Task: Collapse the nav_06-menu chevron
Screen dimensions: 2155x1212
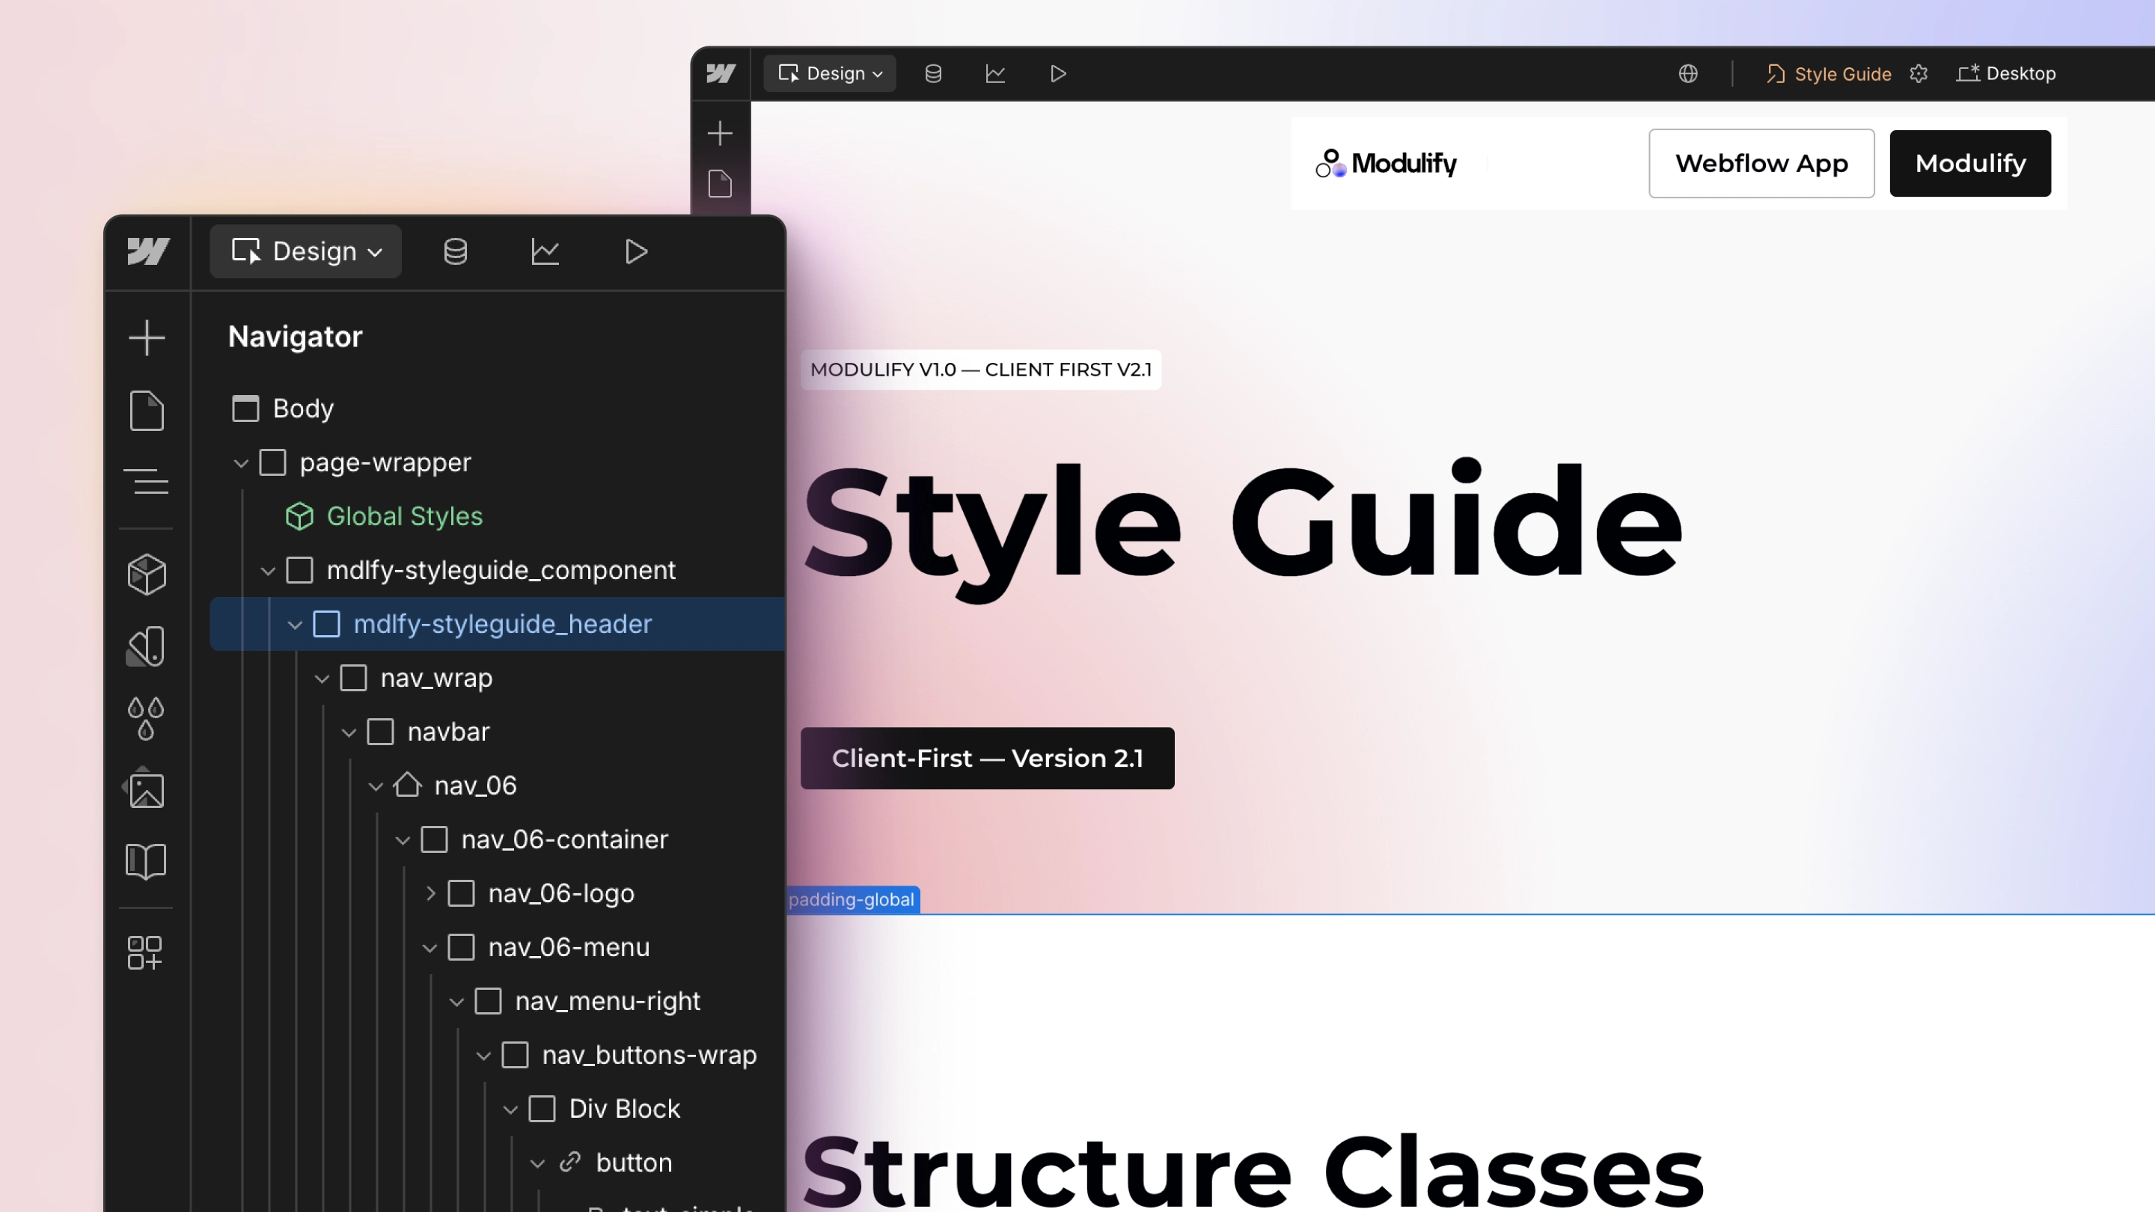Action: coord(430,948)
